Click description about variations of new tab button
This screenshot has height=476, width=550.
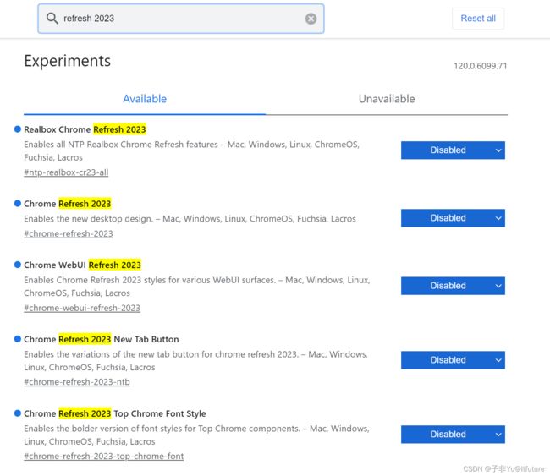click(195, 361)
